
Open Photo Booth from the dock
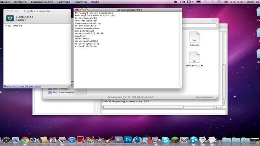pos(81,140)
